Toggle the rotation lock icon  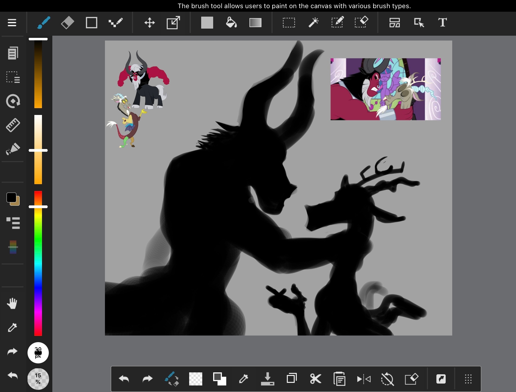[x=387, y=379]
